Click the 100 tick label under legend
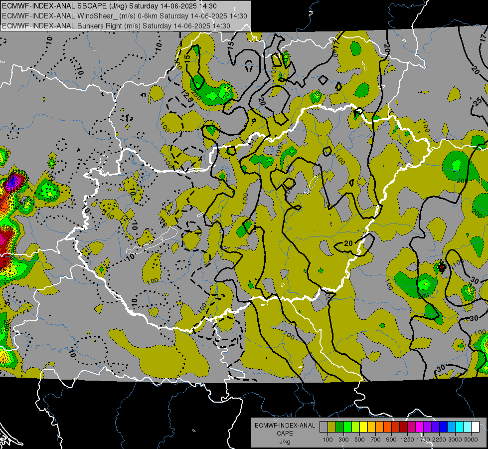This screenshot has height=449, width=488. click(x=327, y=440)
